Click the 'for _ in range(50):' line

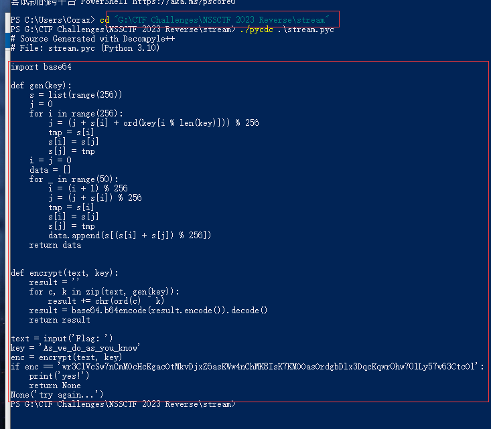[74, 179]
